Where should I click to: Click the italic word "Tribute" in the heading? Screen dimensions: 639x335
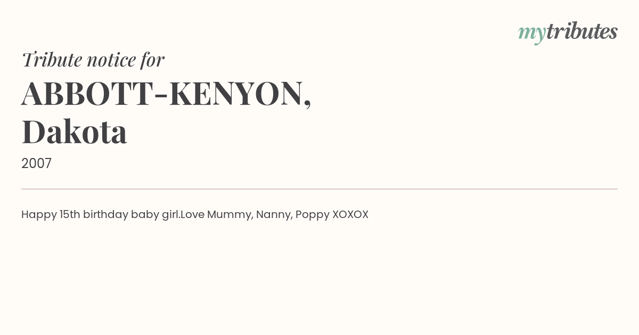pos(52,60)
